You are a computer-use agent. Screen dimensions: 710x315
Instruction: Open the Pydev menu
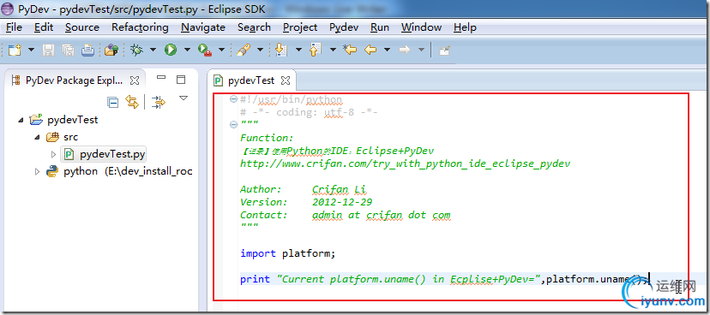[x=344, y=27]
